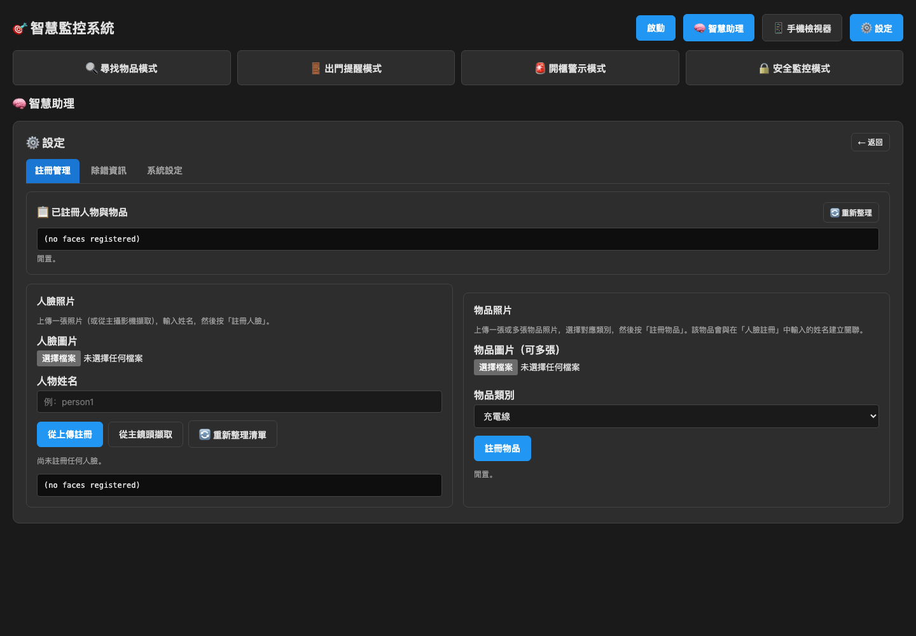Click the 啟動 button

(x=655, y=28)
